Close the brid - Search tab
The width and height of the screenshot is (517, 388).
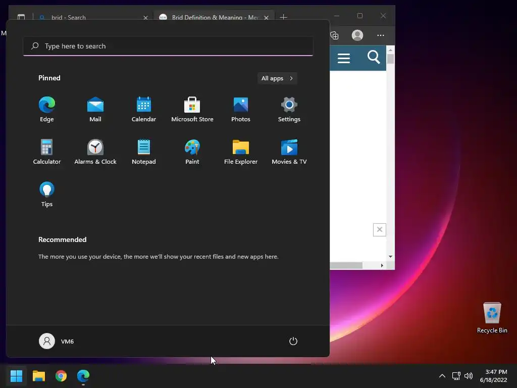[145, 18]
